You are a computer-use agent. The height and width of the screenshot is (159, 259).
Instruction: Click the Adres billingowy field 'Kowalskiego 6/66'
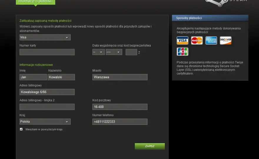pyautogui.click(x=47, y=92)
